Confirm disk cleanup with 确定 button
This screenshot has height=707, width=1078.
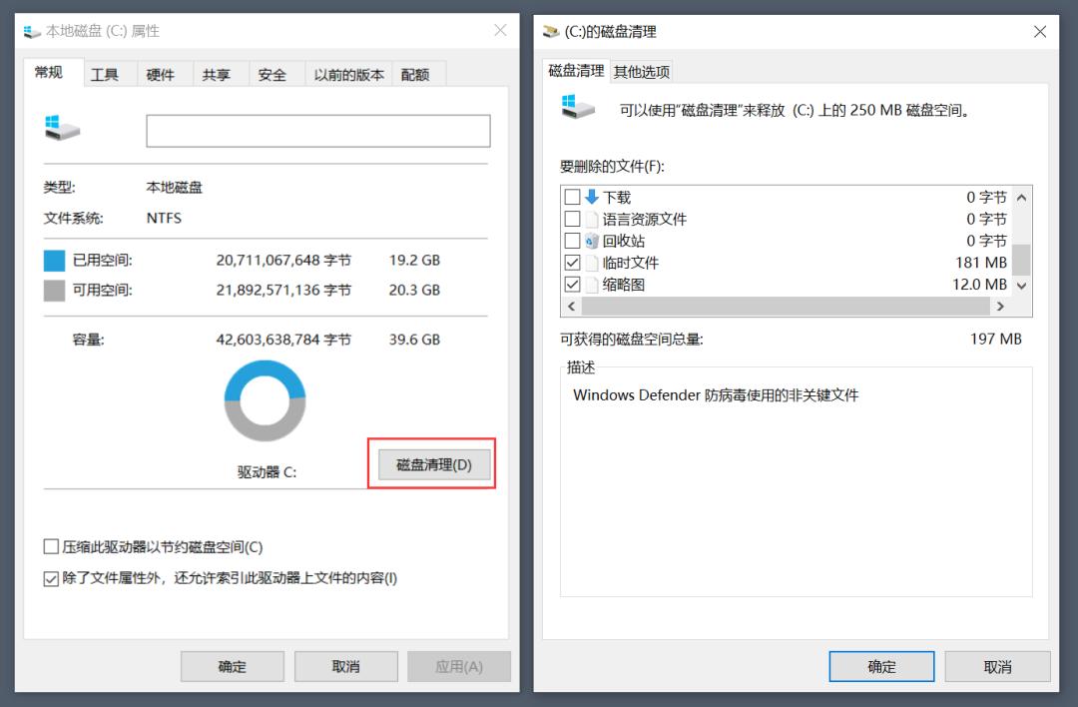point(881,666)
